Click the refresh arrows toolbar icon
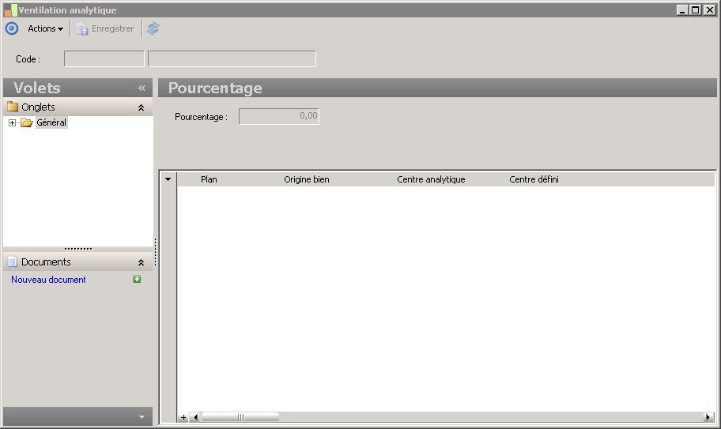This screenshot has height=429, width=721. (153, 28)
